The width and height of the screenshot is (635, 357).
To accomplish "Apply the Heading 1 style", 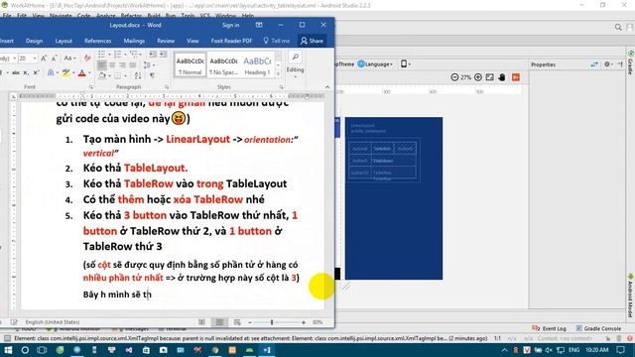I will 257,65.
